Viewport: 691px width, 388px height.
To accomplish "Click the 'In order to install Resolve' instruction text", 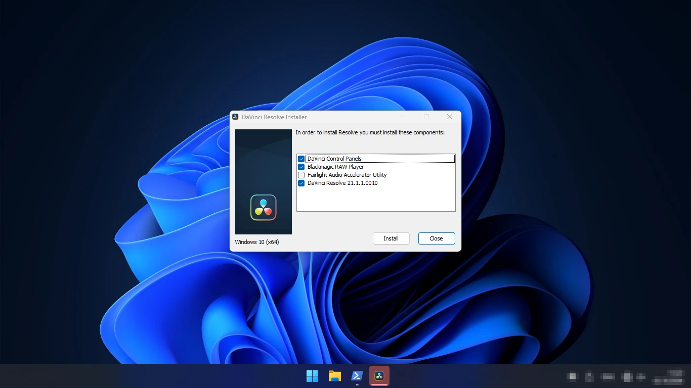I will pos(370,132).
